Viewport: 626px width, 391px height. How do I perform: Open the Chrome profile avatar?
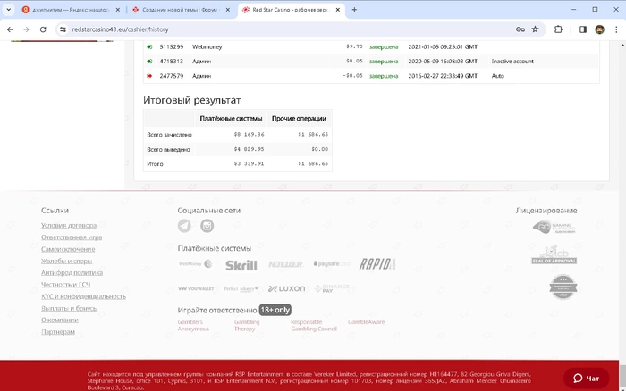[600, 29]
